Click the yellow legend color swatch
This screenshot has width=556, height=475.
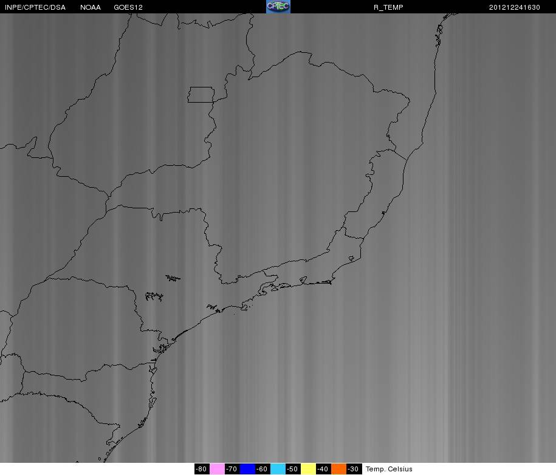[308, 469]
